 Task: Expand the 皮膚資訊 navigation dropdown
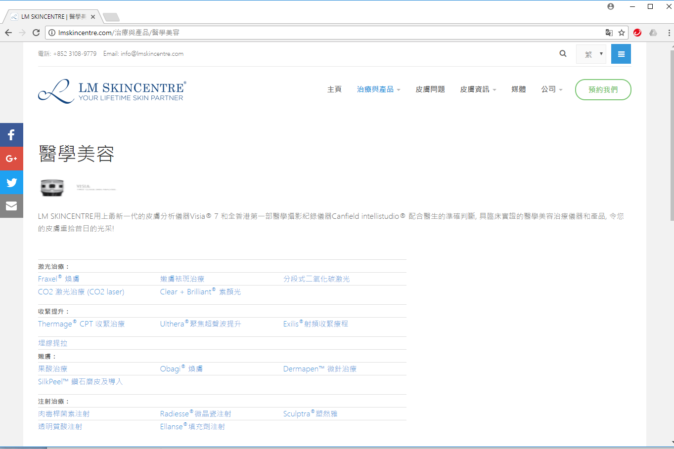[478, 89]
